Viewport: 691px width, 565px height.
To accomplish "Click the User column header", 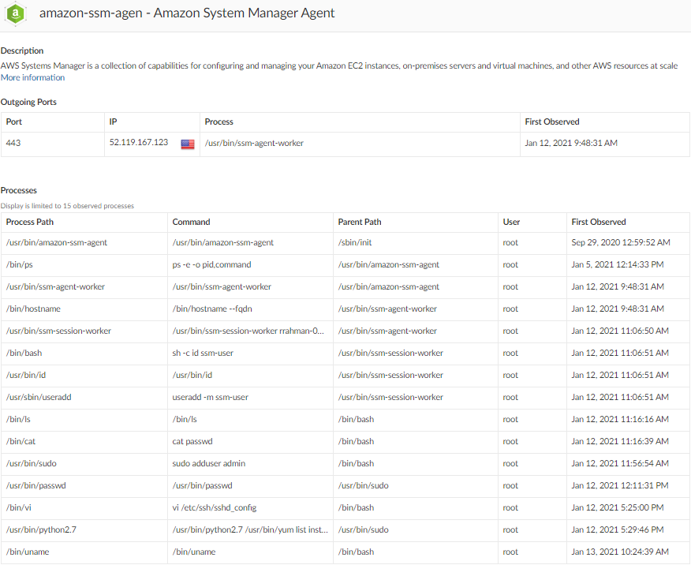I will click(511, 222).
